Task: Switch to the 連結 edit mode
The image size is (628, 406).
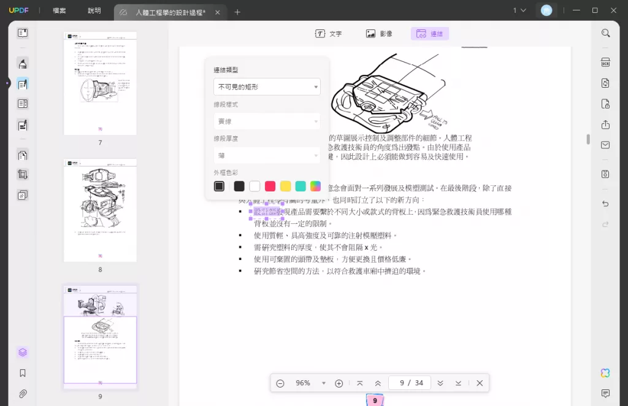Action: 430,34
